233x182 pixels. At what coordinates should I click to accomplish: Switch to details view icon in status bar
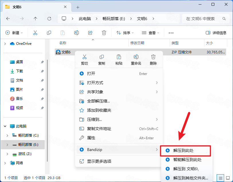[221, 178]
